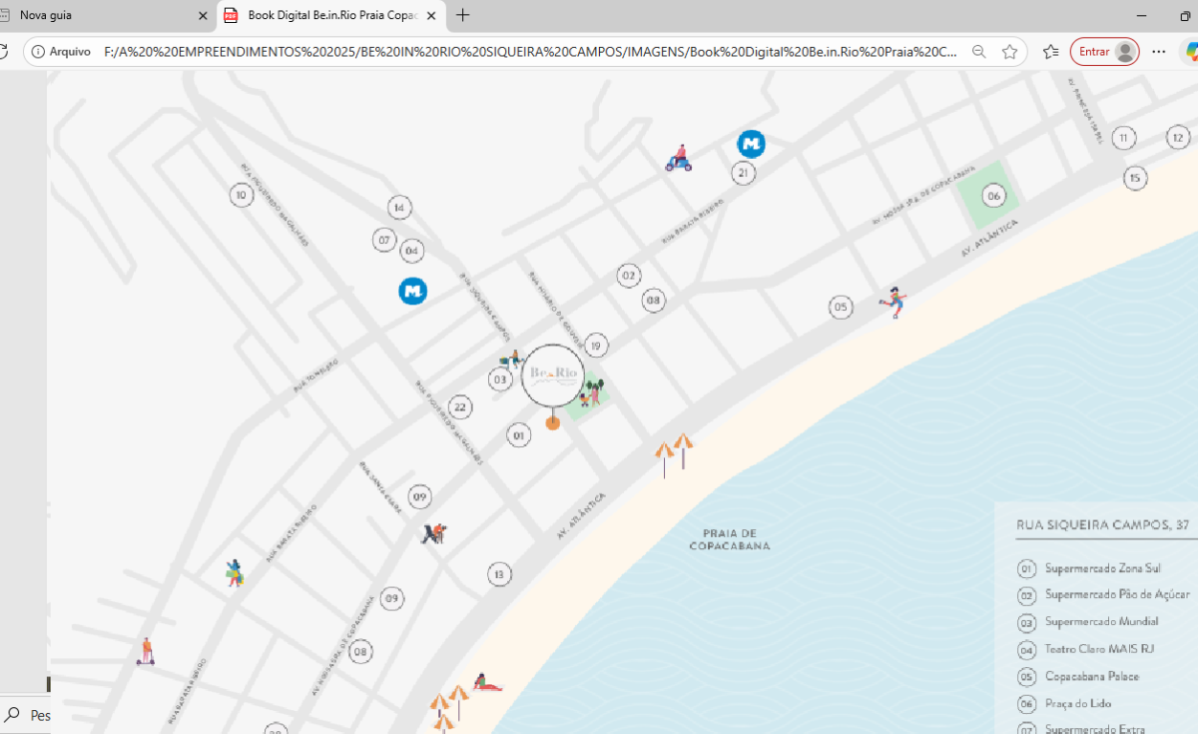The image size is (1198, 734).
Task: Switch to the Nova guia tab
Action: tap(100, 16)
